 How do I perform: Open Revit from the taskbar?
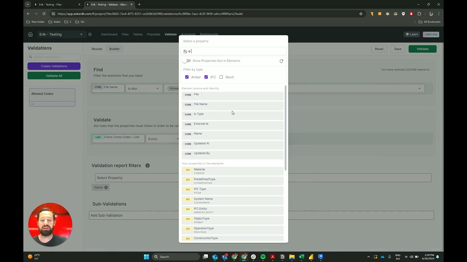(321, 257)
